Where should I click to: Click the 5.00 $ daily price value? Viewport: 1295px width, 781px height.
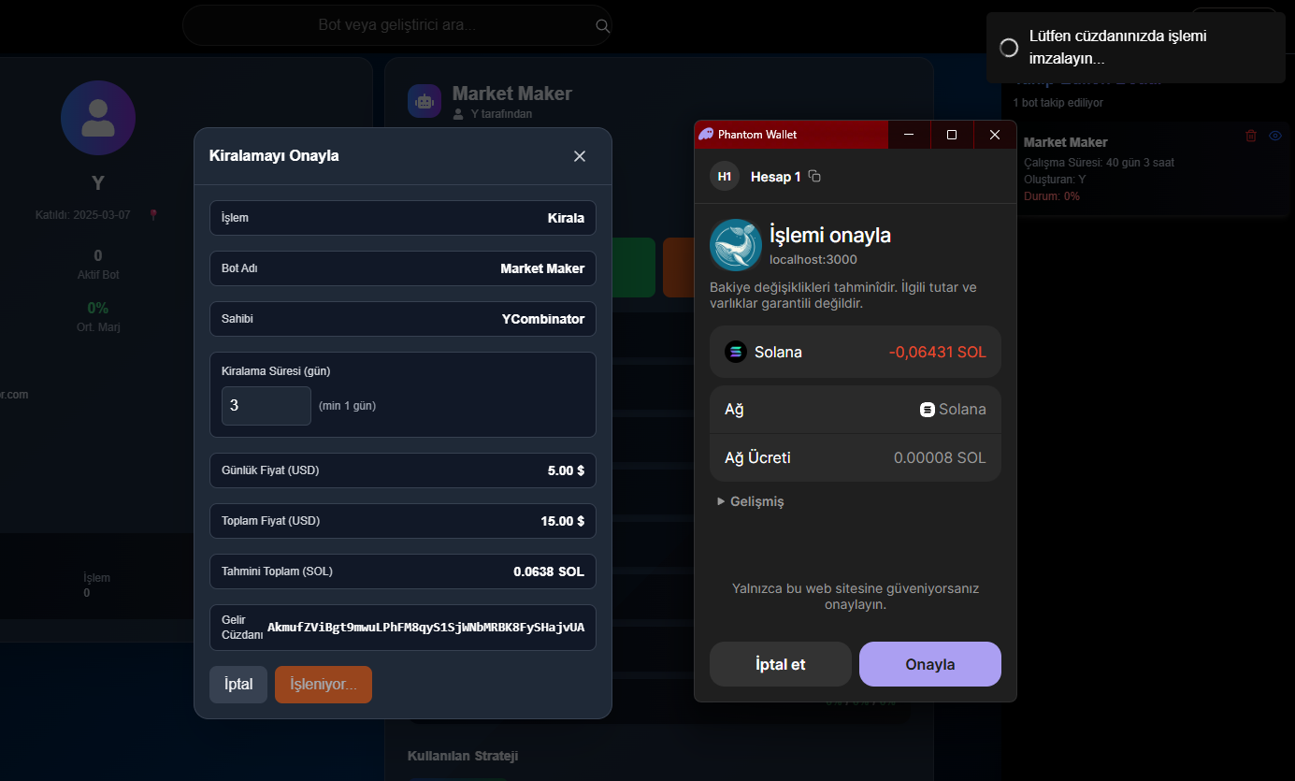[566, 470]
